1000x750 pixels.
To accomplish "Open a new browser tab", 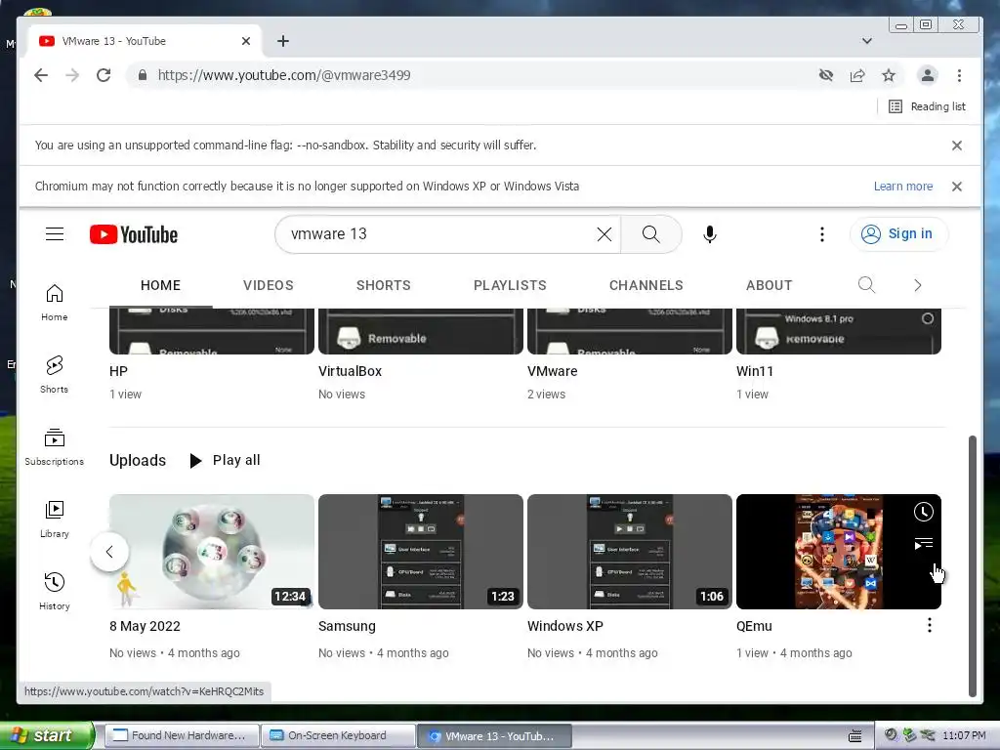I will [x=283, y=41].
